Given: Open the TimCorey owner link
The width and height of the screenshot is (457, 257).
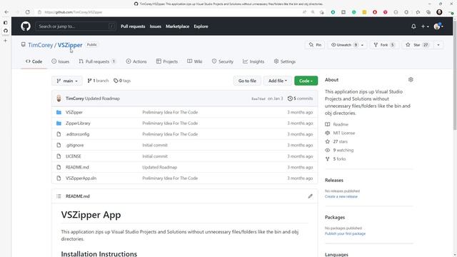Looking at the screenshot, I should (41, 45).
